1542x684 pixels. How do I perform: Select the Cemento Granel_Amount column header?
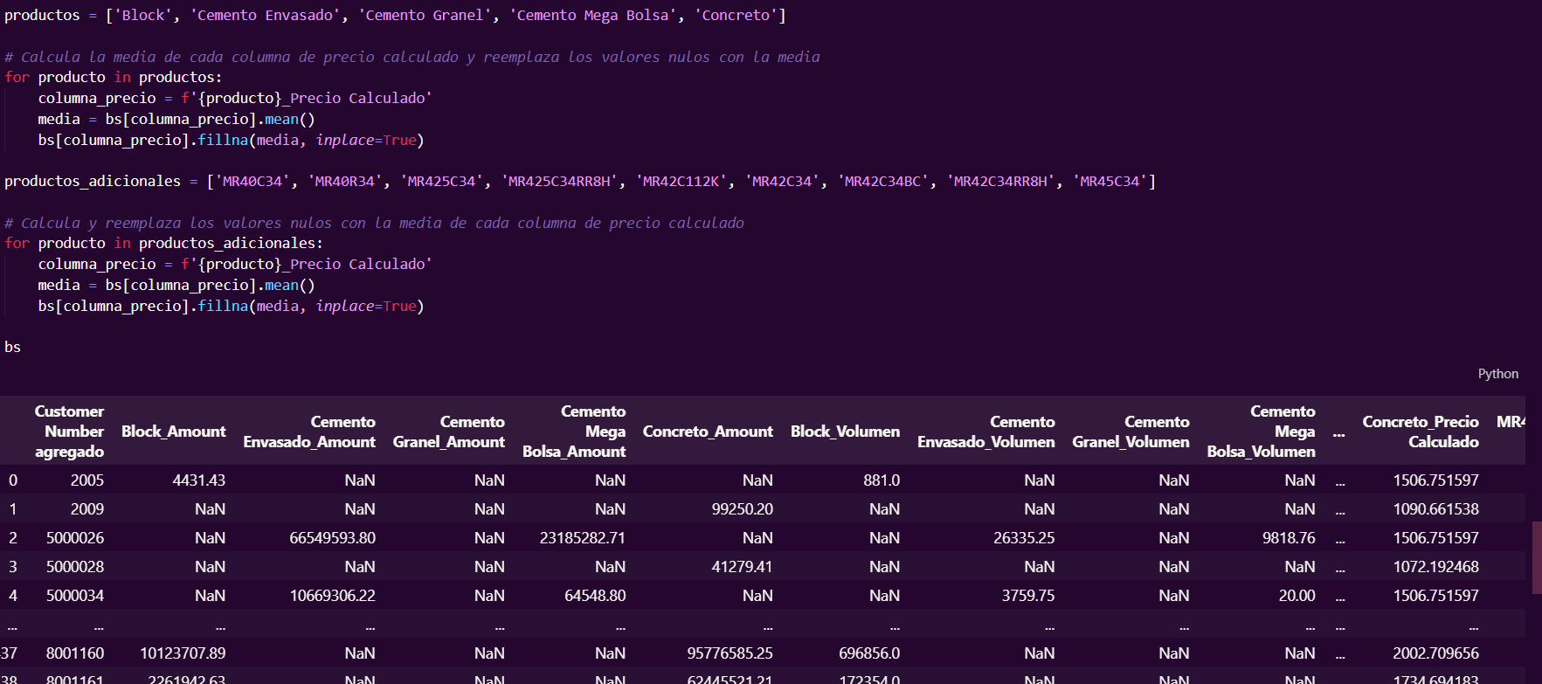coord(448,432)
